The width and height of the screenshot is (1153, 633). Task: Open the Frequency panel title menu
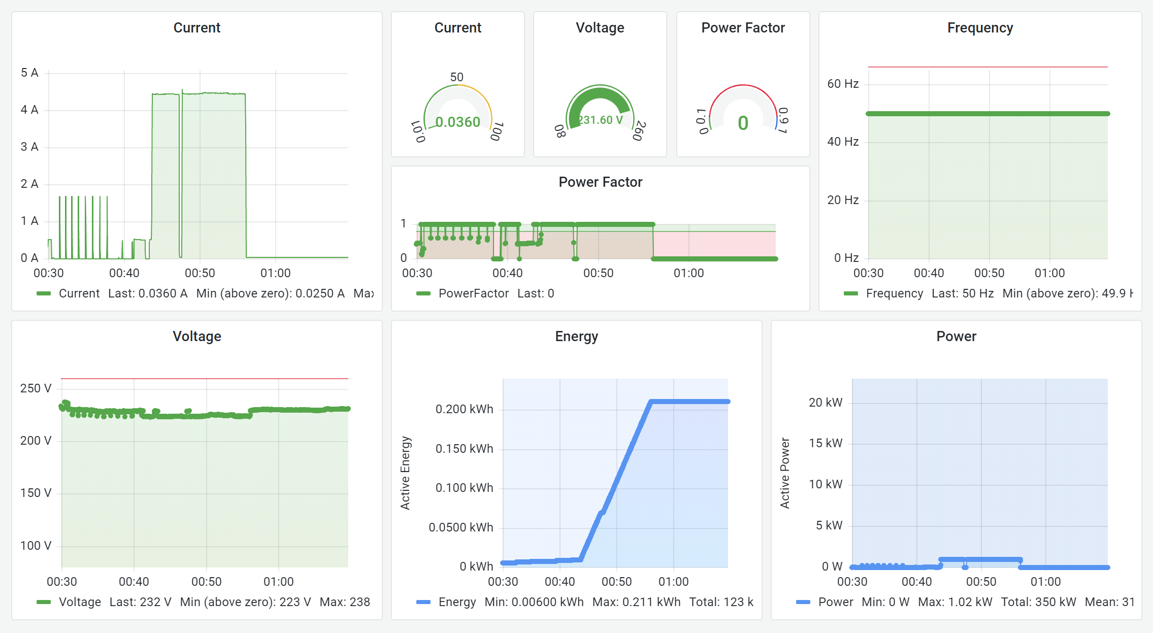coord(979,27)
